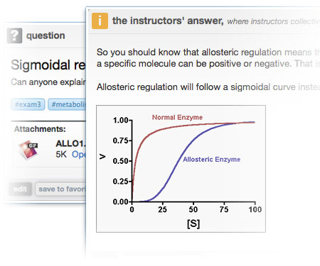Click the Normal Enzyme curve label

(177, 117)
